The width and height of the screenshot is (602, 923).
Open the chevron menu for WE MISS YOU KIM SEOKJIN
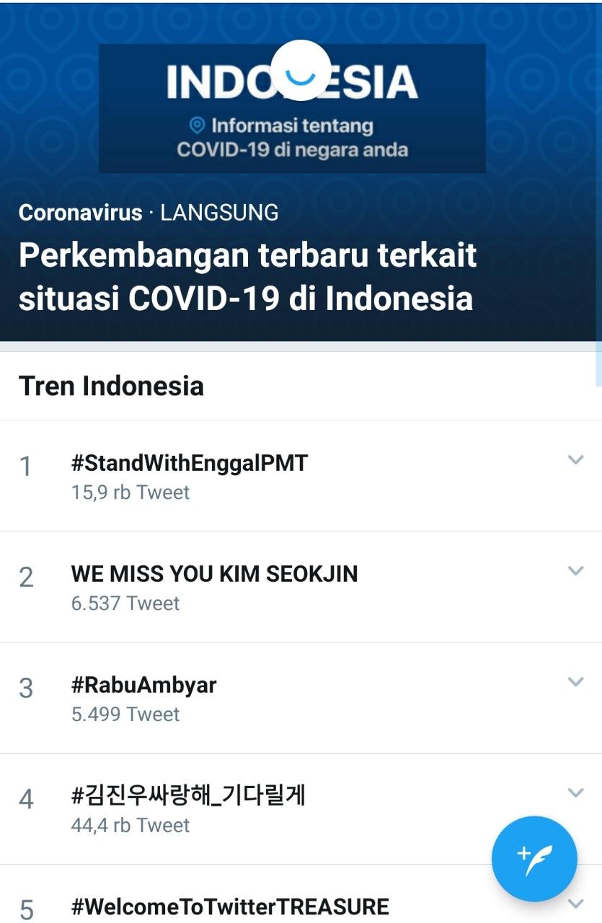click(x=575, y=570)
